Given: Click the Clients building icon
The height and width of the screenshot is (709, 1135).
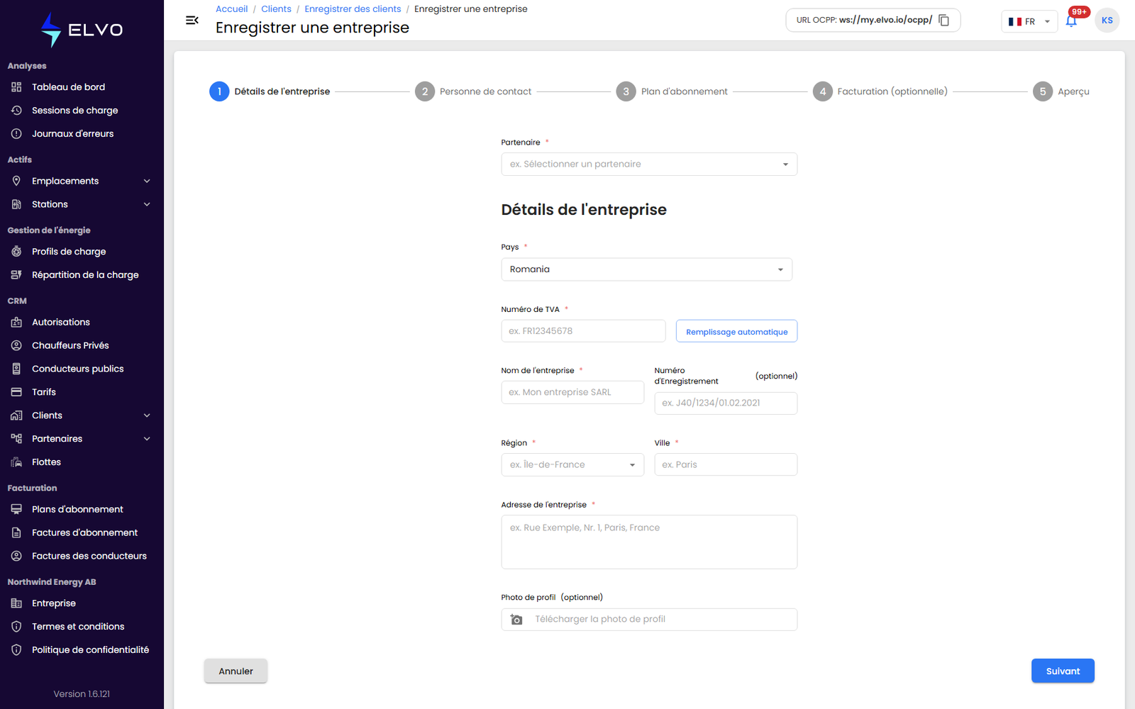Looking at the screenshot, I should click(16, 415).
